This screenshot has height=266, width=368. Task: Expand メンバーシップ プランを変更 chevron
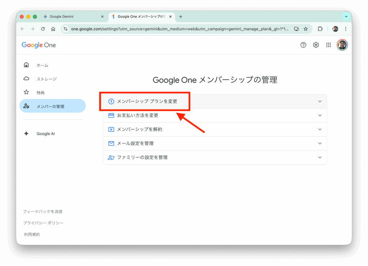click(x=320, y=102)
